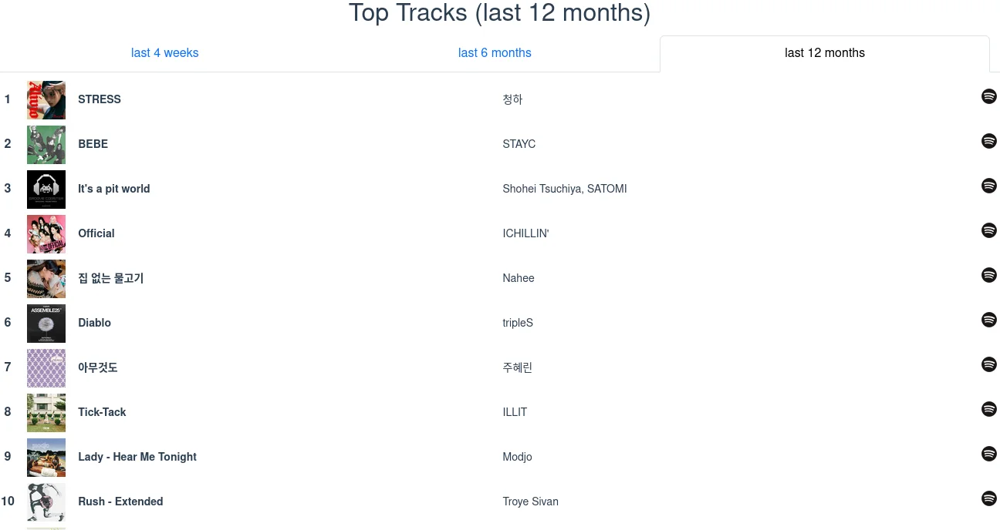Switch to the last 4 weeks tab
The image size is (1000, 530).
click(164, 53)
